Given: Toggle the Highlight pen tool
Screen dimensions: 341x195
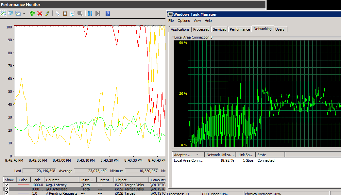Looking at the screenshot, I should [x=47, y=13].
